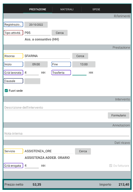
Task: Focus the Q.tà lavorata hours field
Action: point(32,73)
